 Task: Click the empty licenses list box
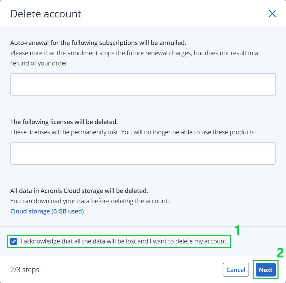pos(143,153)
